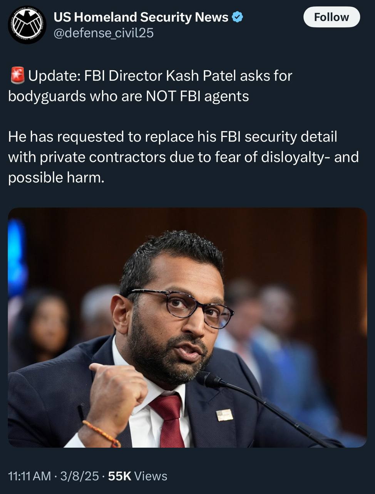Click the blue verified checkmark badge
The width and height of the screenshot is (375, 494).
click(x=238, y=17)
